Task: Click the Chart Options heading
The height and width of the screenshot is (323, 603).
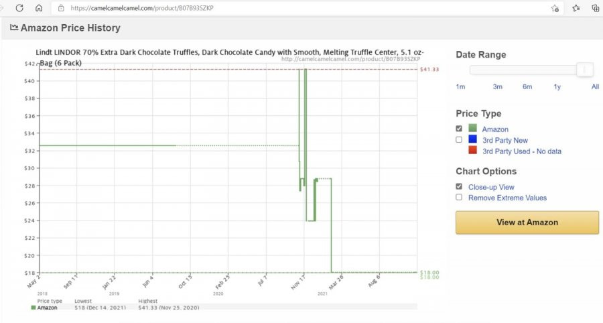Action: [x=486, y=171]
